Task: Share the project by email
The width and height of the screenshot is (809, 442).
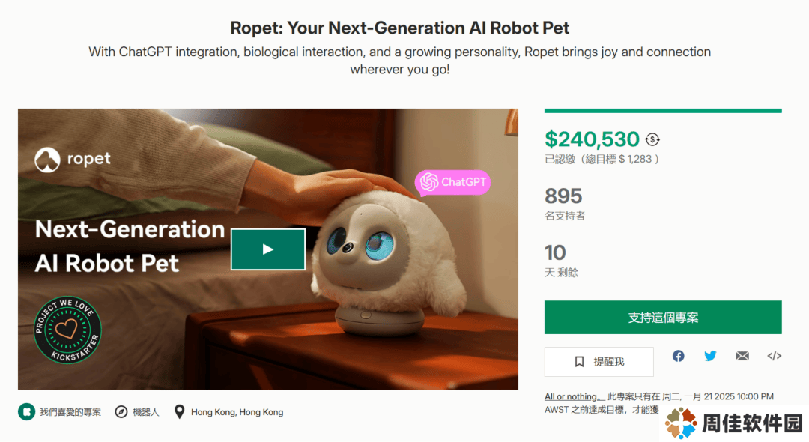Action: pos(742,356)
